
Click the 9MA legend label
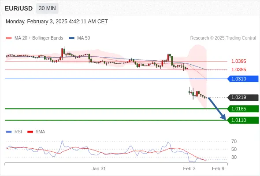41,132
